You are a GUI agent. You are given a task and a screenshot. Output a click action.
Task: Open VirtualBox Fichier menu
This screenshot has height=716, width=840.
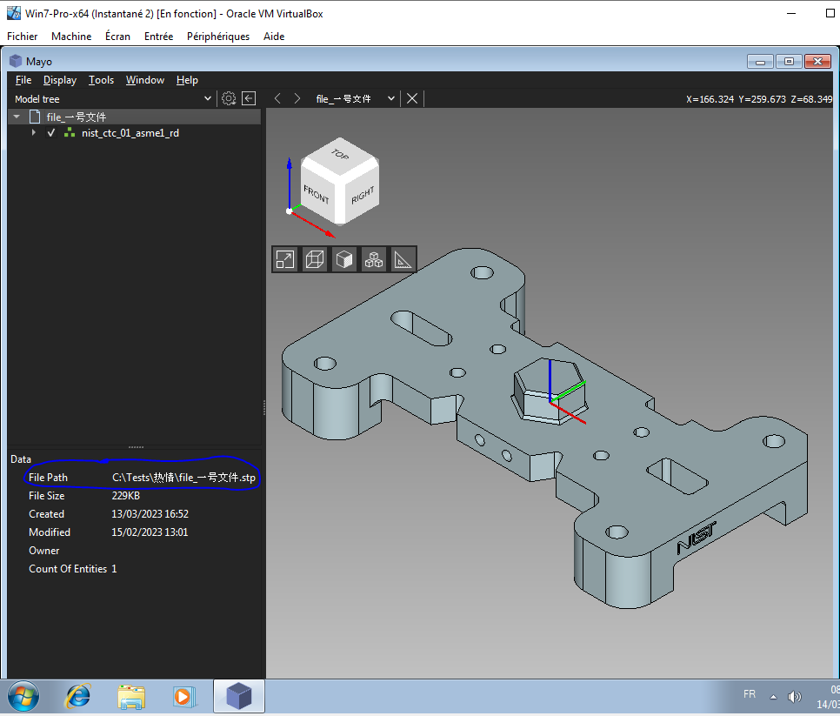(22, 36)
